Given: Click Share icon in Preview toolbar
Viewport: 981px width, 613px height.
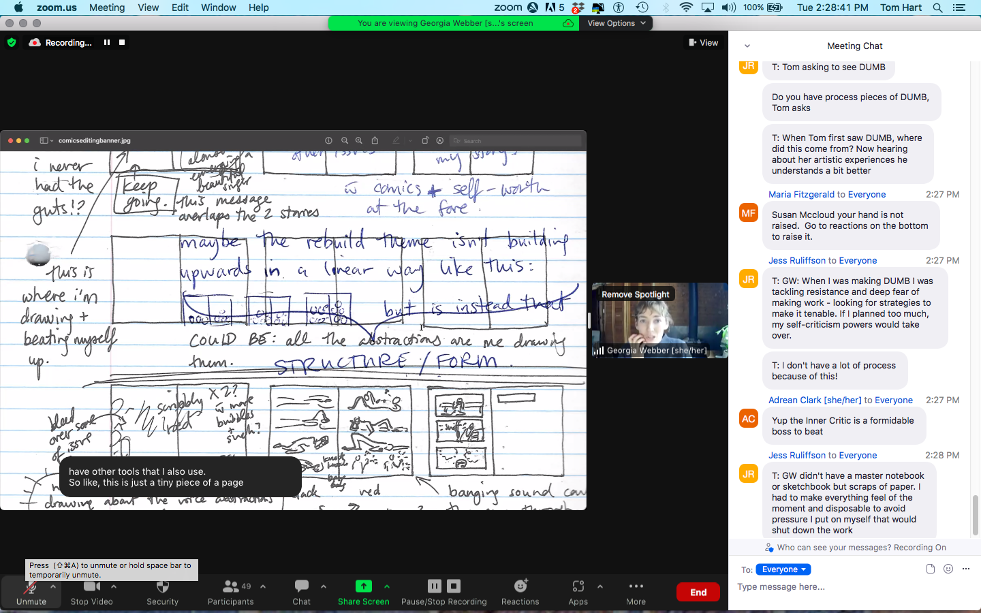Looking at the screenshot, I should (375, 140).
